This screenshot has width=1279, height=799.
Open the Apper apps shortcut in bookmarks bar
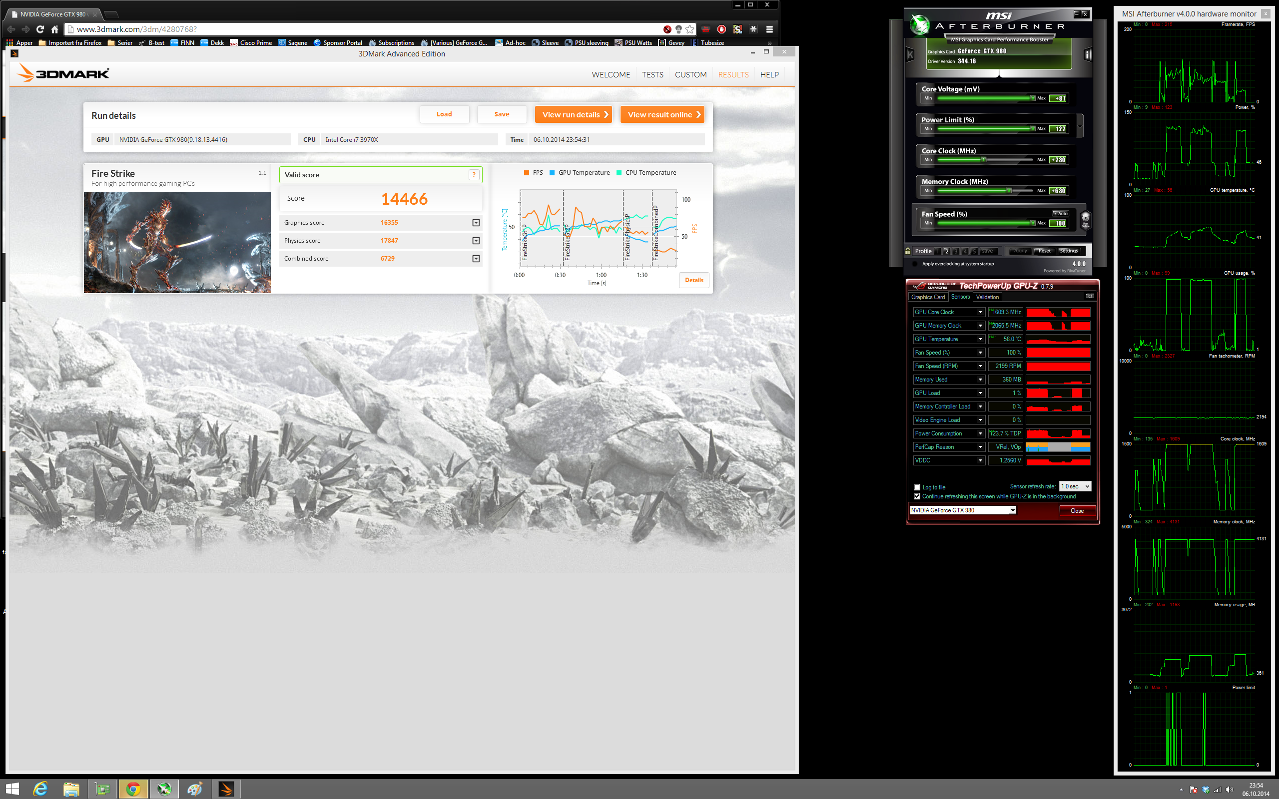pos(19,43)
